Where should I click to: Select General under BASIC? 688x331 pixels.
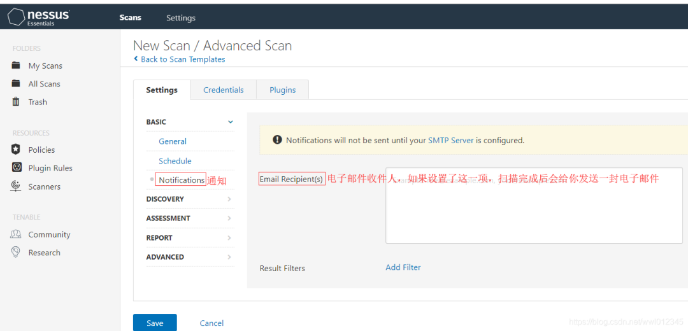click(x=173, y=141)
